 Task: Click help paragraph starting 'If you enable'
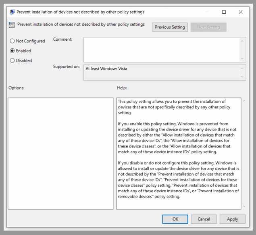pyautogui.click(x=177, y=138)
